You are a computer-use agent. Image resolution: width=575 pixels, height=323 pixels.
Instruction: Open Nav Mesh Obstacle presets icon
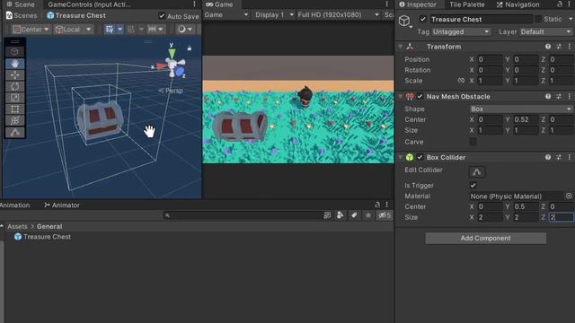pos(559,96)
